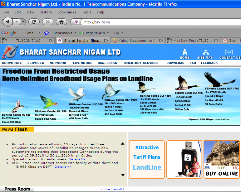The image size is (241, 193).
Task: Close the Add New Post tab
Action: pyautogui.click(x=216, y=41)
